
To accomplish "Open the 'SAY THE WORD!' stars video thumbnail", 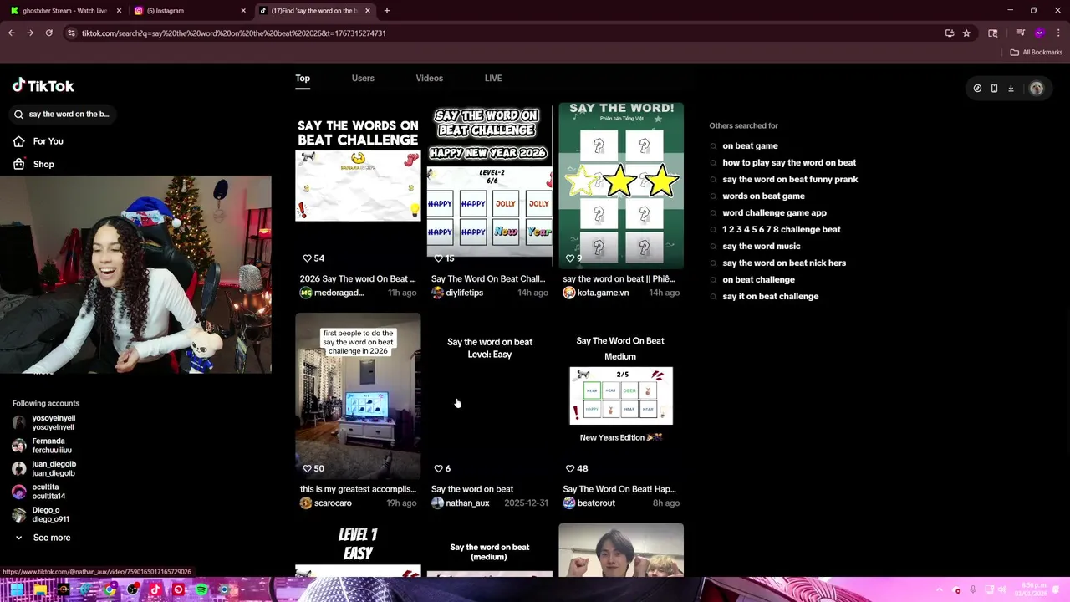I will pyautogui.click(x=621, y=186).
